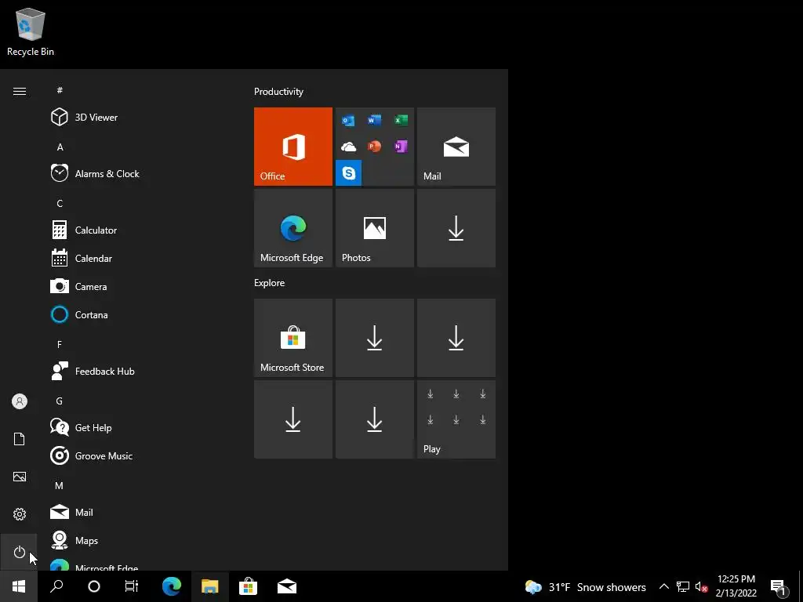The height and width of the screenshot is (602, 803).
Task: Expand the Start hamburger menu
Action: [x=19, y=91]
